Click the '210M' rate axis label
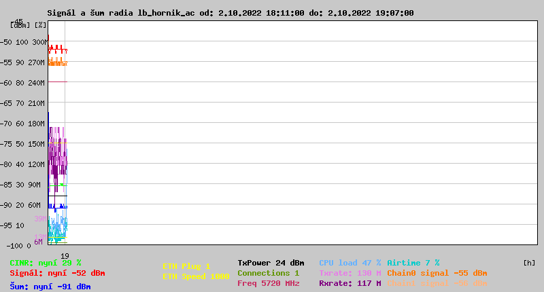Screen dimensions: 544x292 click(37, 104)
